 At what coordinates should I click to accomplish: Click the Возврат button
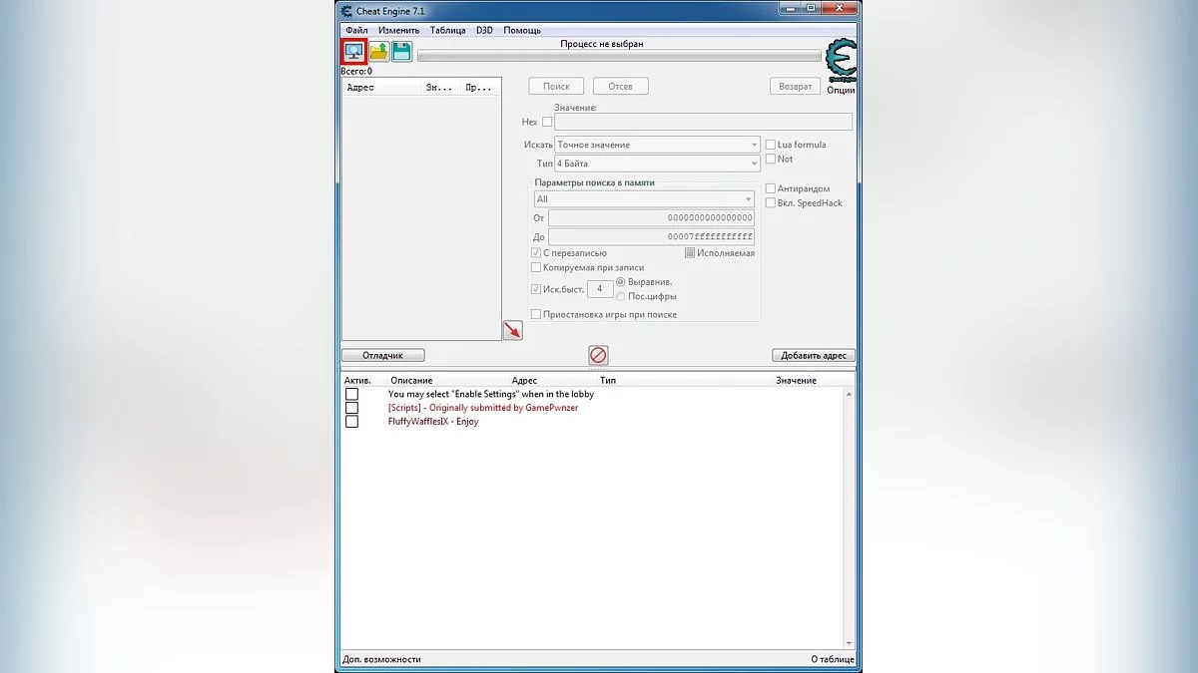(x=795, y=87)
